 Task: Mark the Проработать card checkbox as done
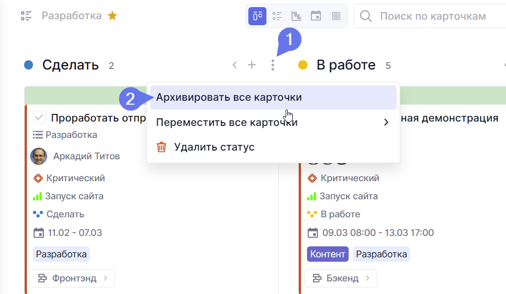(x=39, y=118)
